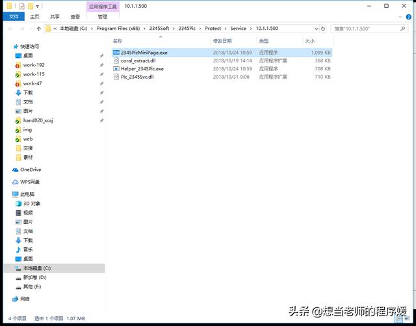Open OneDrive in the navigation pane
Screen dimensions: 416x326
31,170
